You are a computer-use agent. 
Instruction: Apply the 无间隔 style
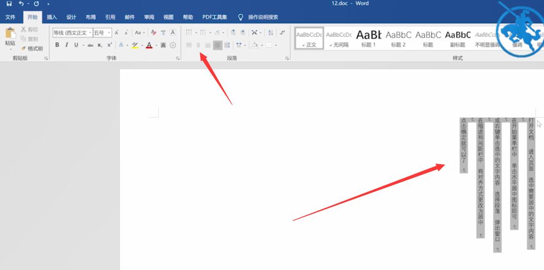tap(339, 38)
